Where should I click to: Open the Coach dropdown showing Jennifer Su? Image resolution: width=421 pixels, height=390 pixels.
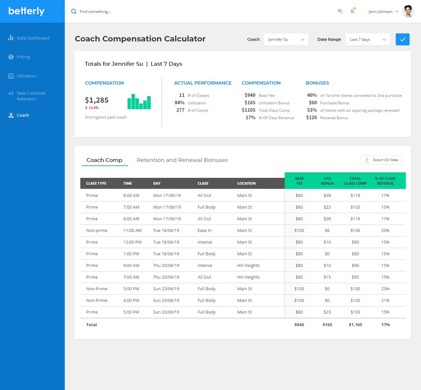(286, 40)
